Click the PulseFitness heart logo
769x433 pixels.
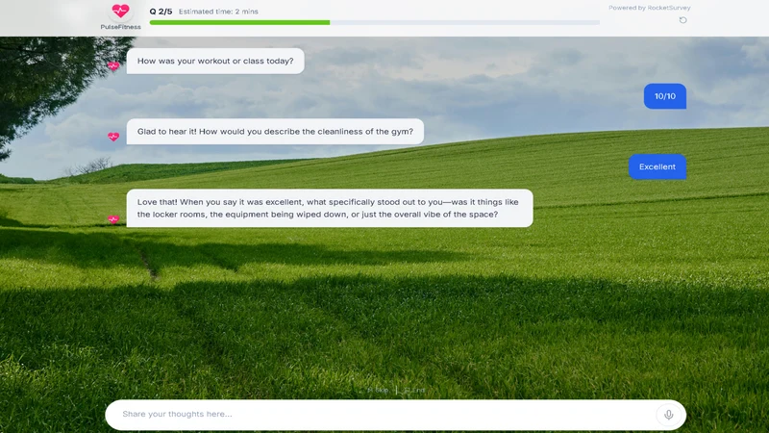coord(120,11)
